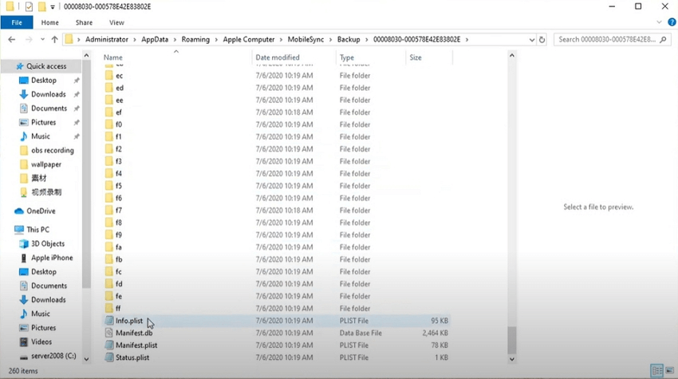Viewport: 678px width, 379px height.
Task: Open Apple iPhone in the sidebar
Action: click(x=52, y=258)
